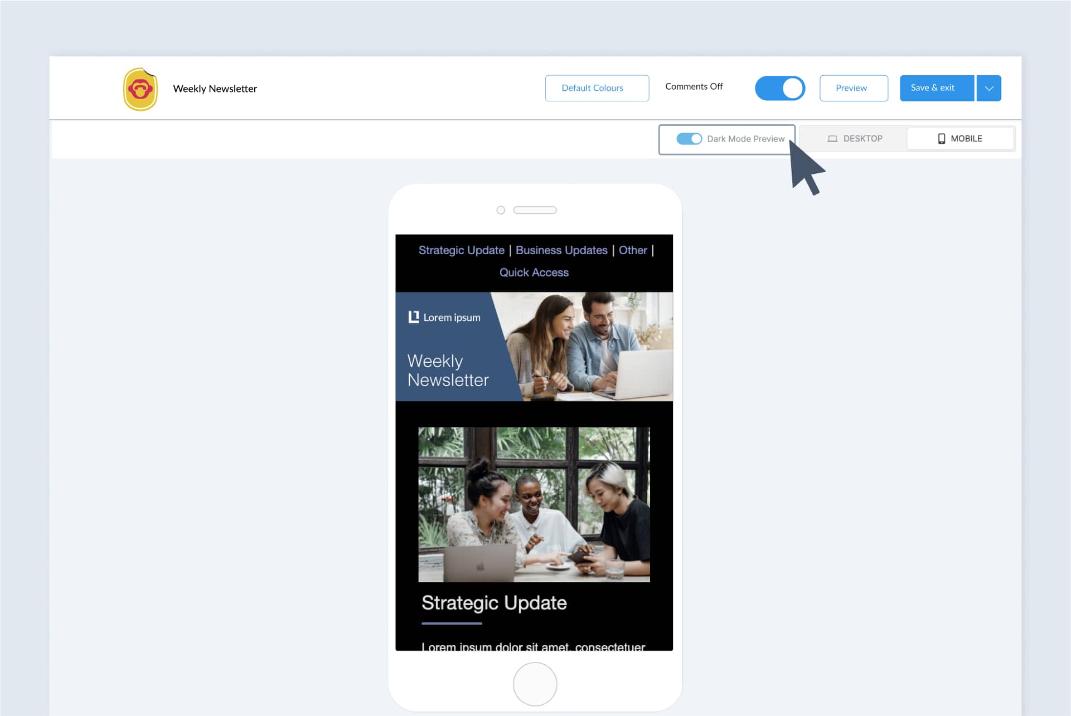1071x716 pixels.
Task: Click the Strategic Update image thumbnail
Action: (534, 504)
